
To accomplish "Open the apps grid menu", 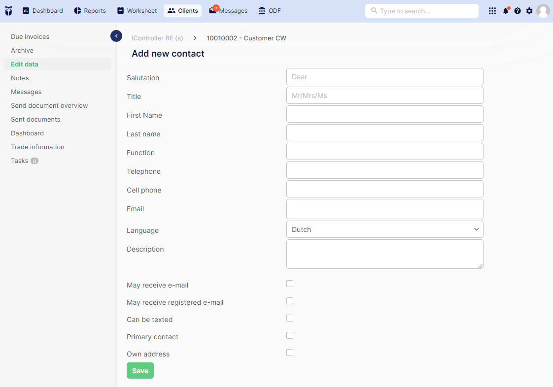I will point(492,11).
